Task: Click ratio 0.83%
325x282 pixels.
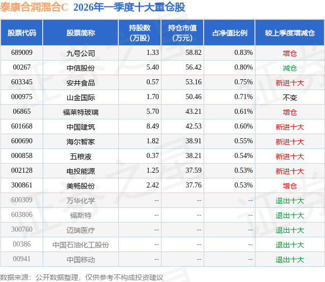Action: click(243, 53)
